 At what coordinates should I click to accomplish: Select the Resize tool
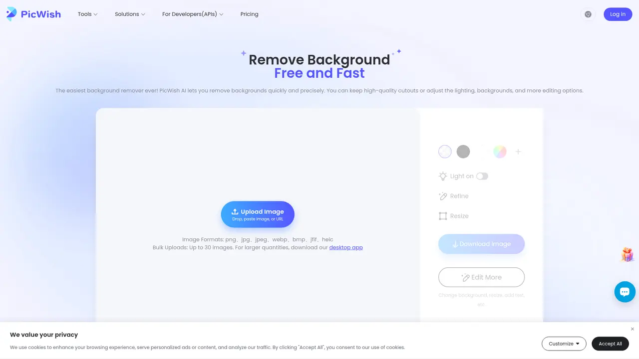pos(454,216)
